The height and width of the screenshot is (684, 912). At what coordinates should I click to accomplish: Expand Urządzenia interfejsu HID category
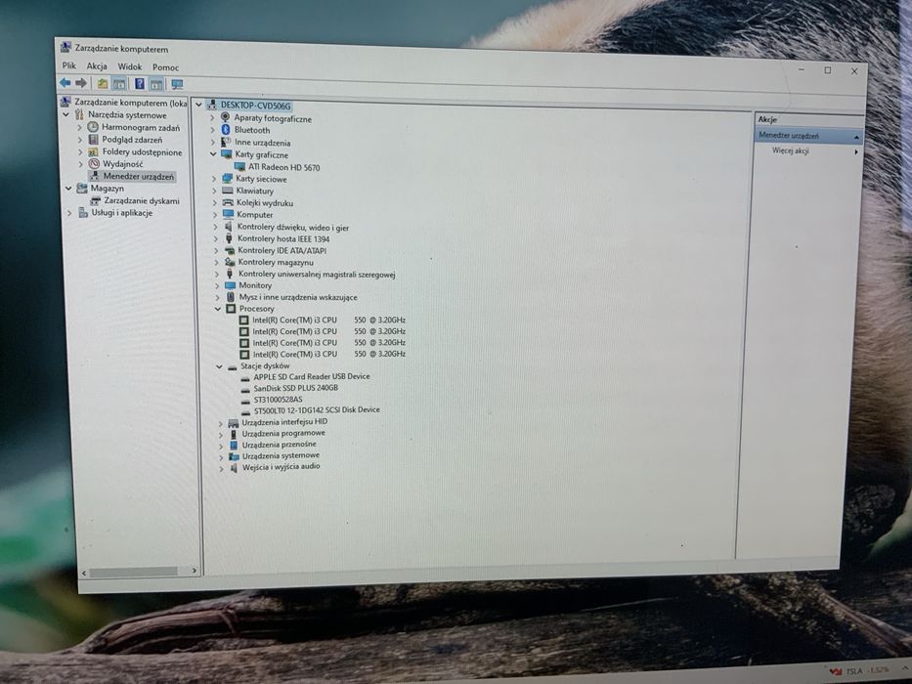pyautogui.click(x=221, y=423)
